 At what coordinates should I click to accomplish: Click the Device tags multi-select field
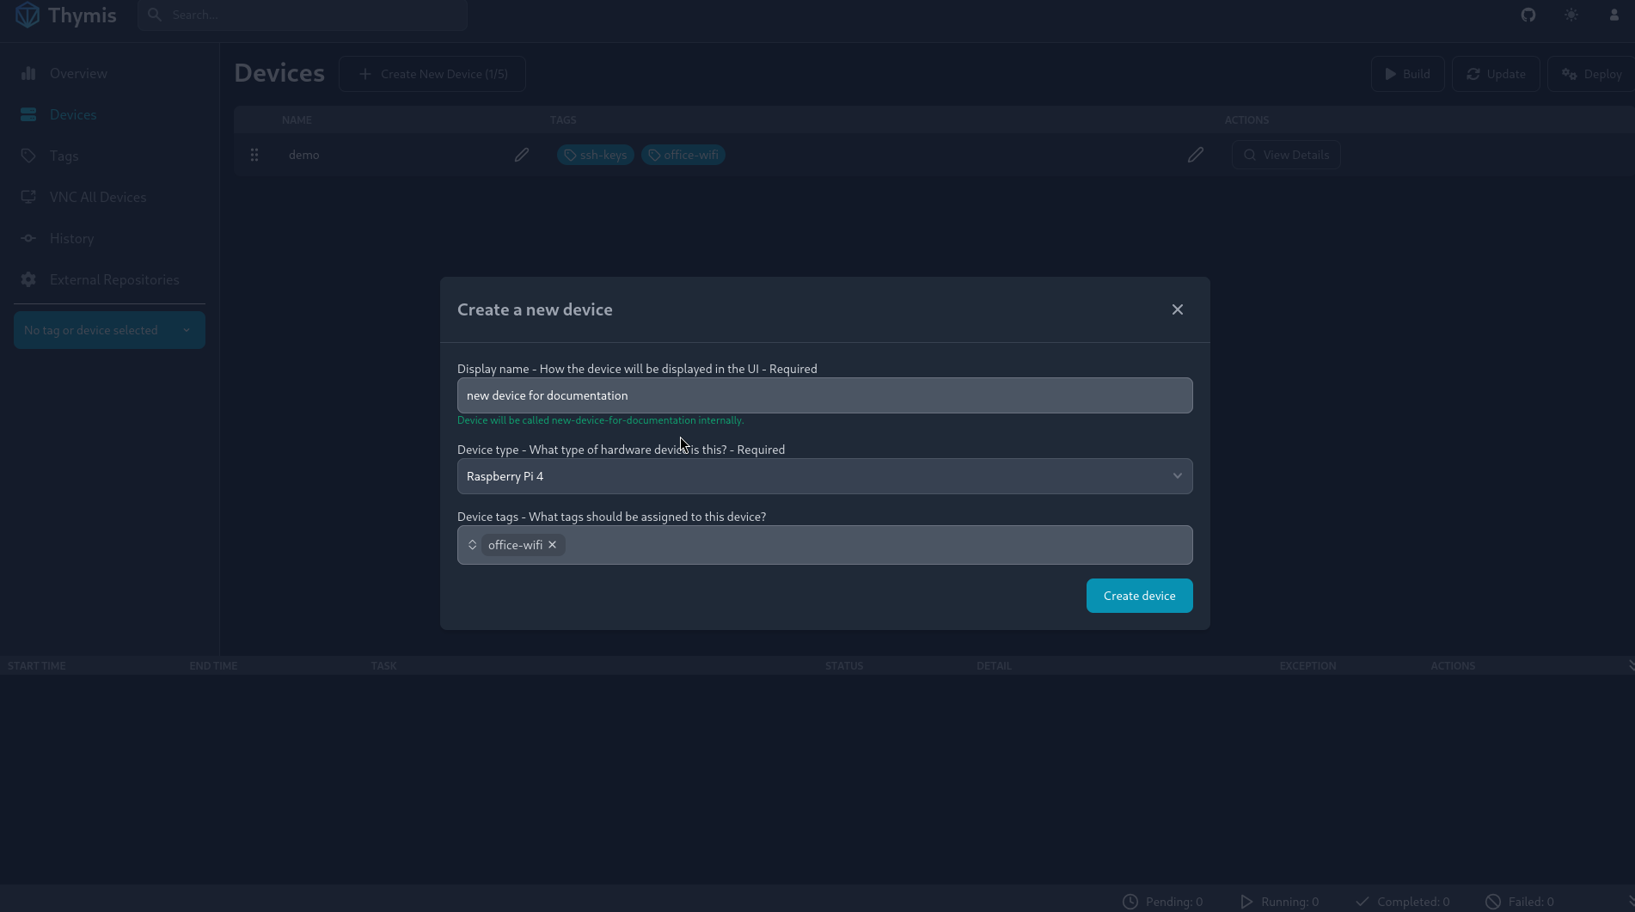825,545
